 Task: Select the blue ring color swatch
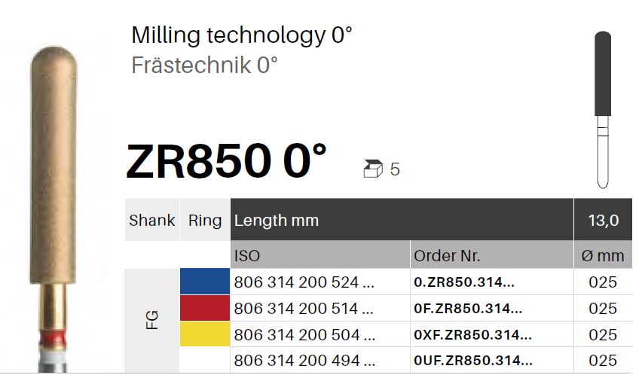click(205, 282)
